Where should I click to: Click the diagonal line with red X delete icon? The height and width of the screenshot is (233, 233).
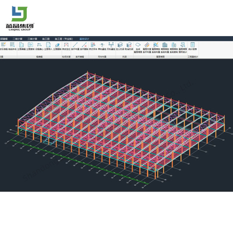pos(84,45)
